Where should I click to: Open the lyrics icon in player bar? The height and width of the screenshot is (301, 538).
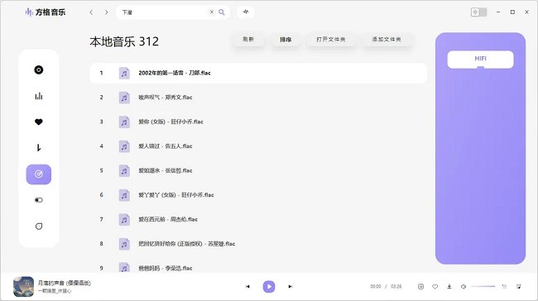pos(420,287)
